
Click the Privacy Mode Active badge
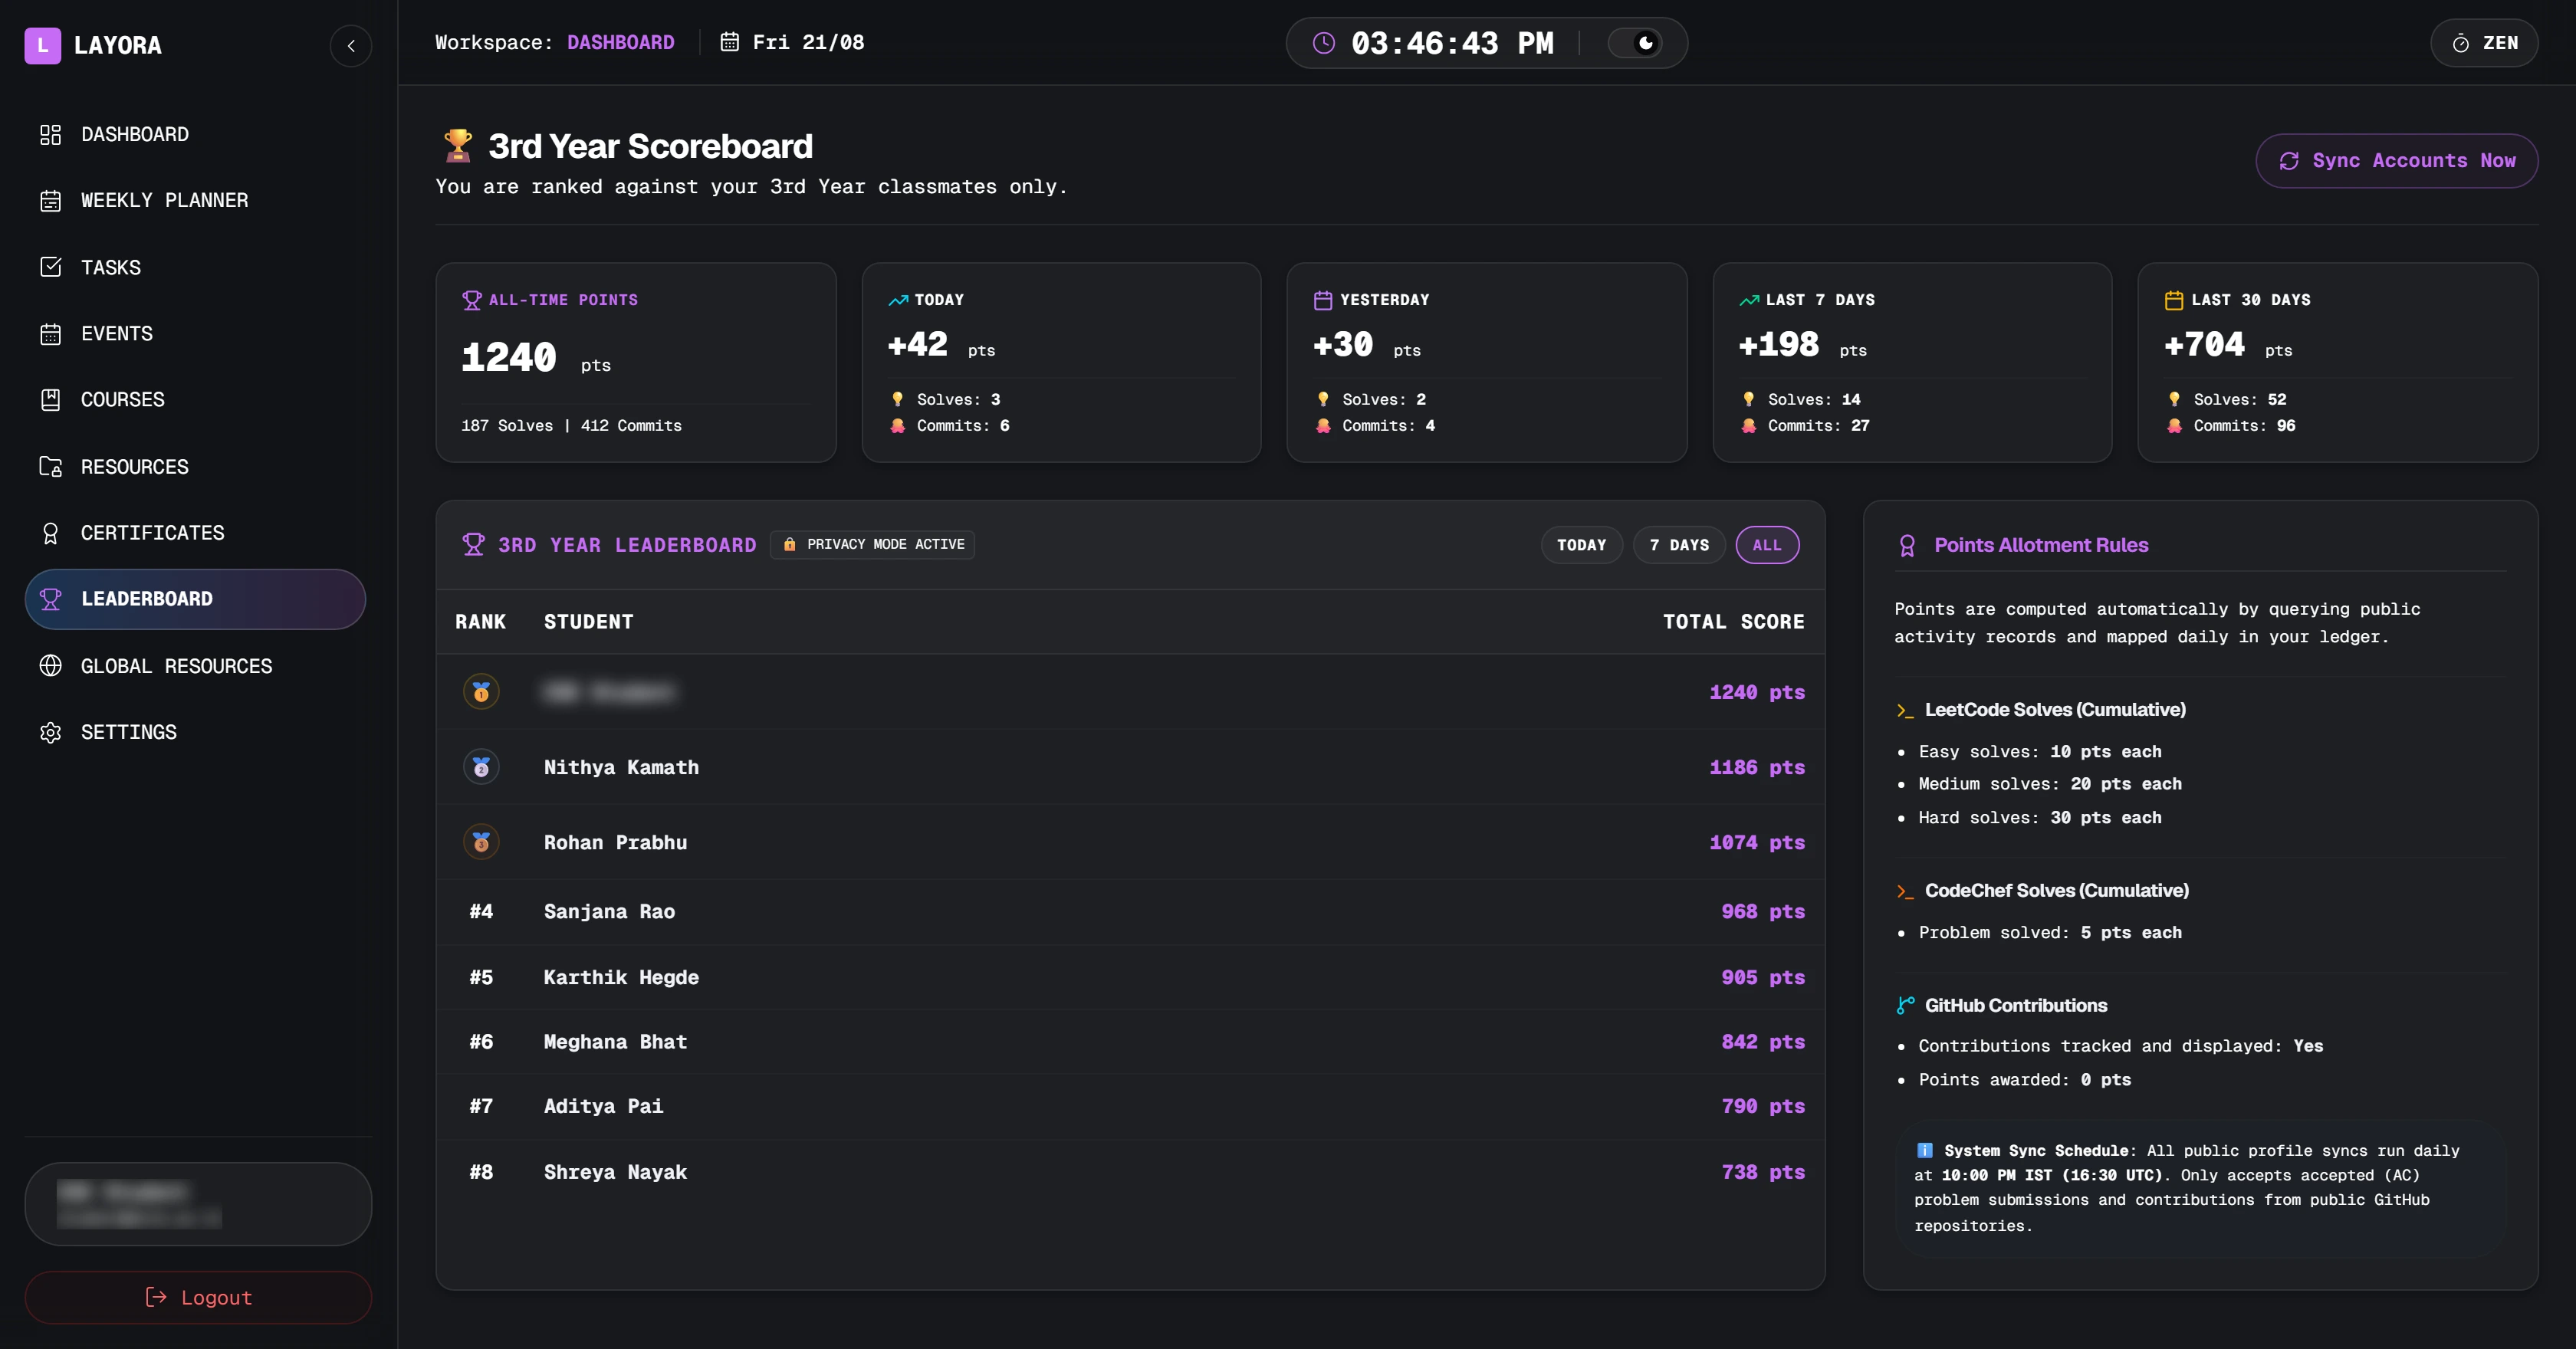coord(873,544)
